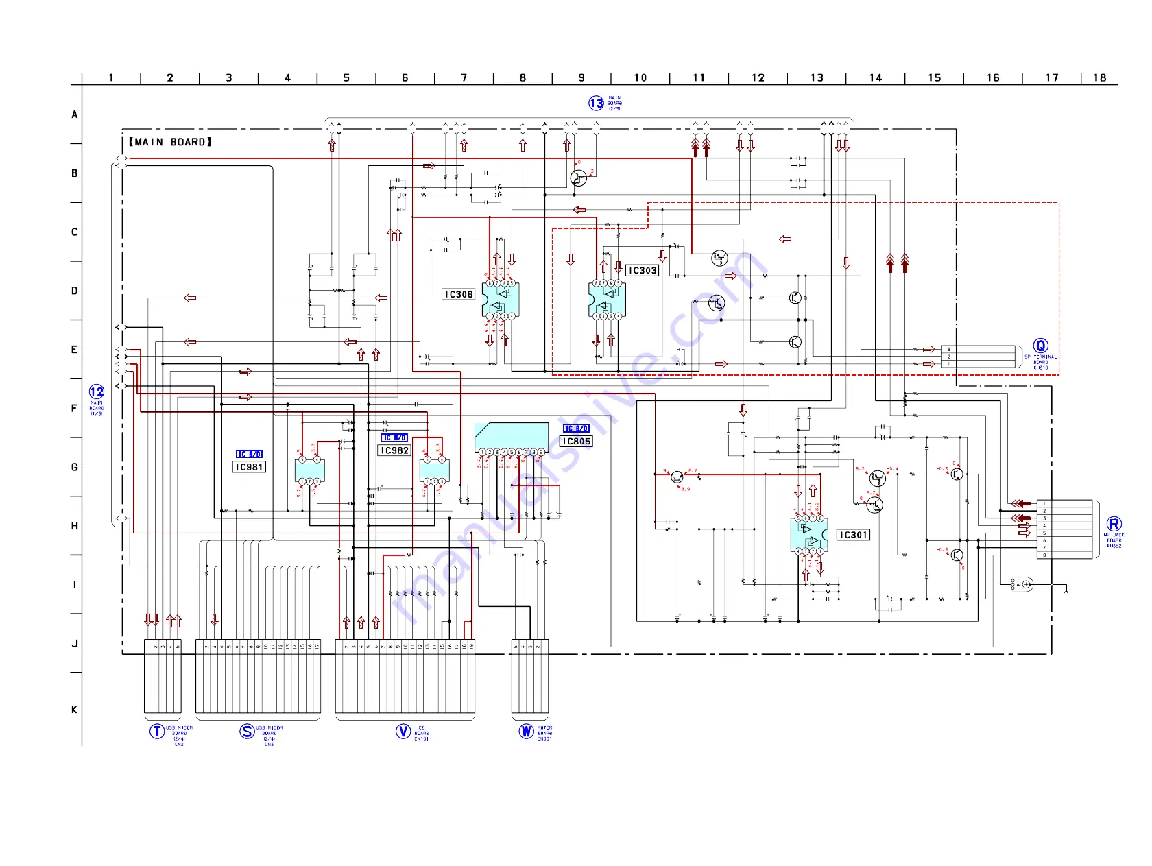
Task: Select the circled V CD Board marker
Action: pos(403,731)
